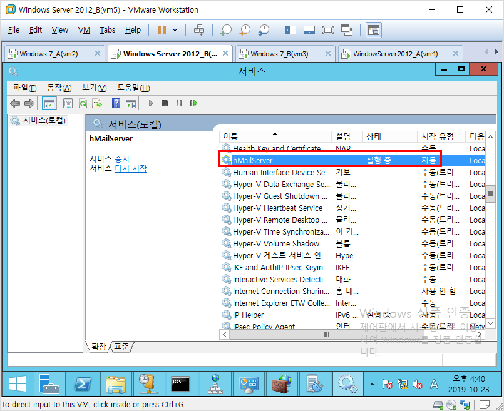504x411 pixels.
Task: Switch to the Windows 7_B(vm3) tab
Action: (279, 54)
